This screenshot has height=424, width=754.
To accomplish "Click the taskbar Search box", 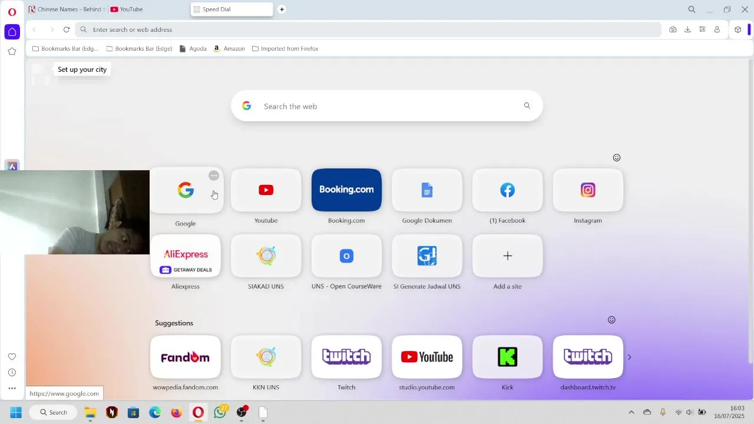I will (x=53, y=412).
